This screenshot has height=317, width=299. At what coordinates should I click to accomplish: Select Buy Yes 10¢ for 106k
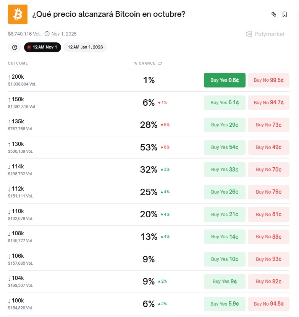[x=225, y=259]
